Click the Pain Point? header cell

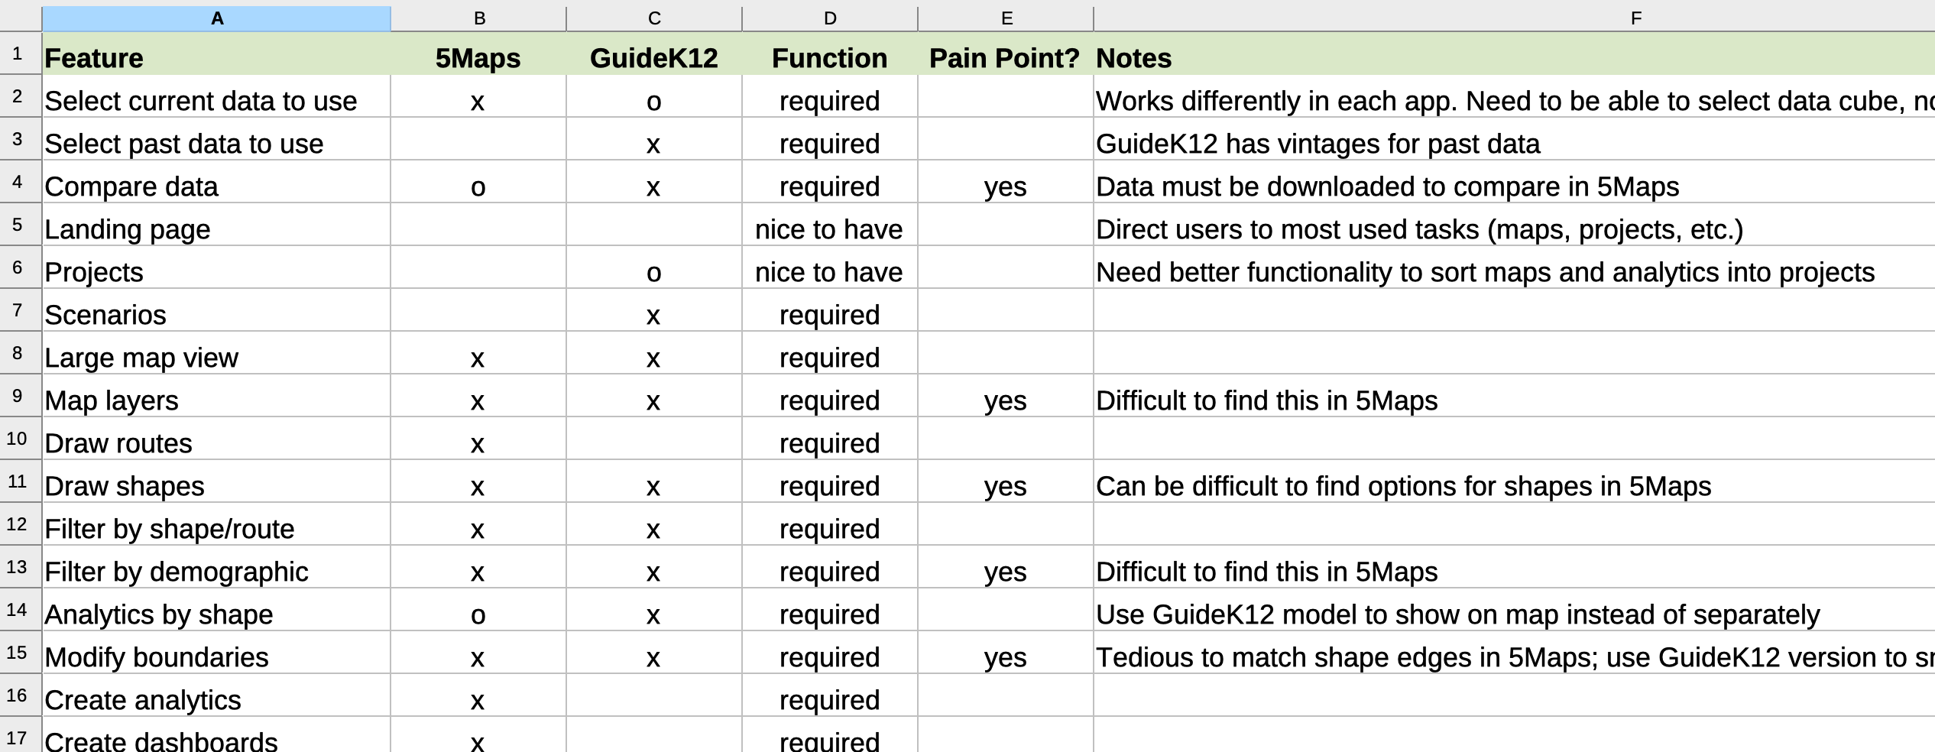pyautogui.click(x=1004, y=57)
